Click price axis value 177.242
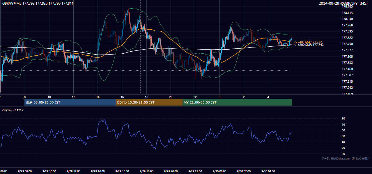Viewport: 372px width, 174px height. coord(347,88)
